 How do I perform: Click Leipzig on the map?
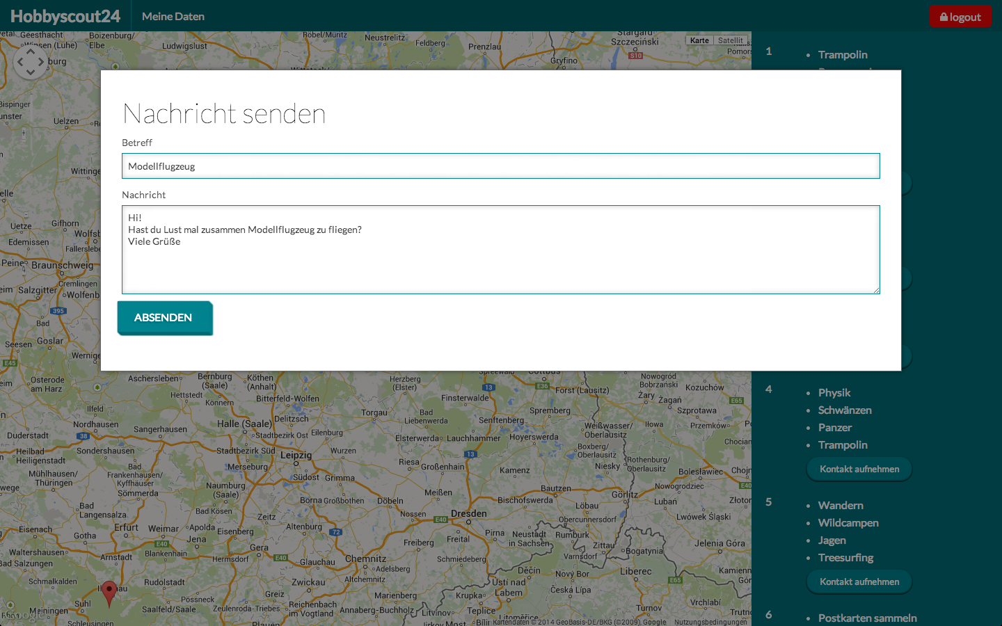coord(296,455)
